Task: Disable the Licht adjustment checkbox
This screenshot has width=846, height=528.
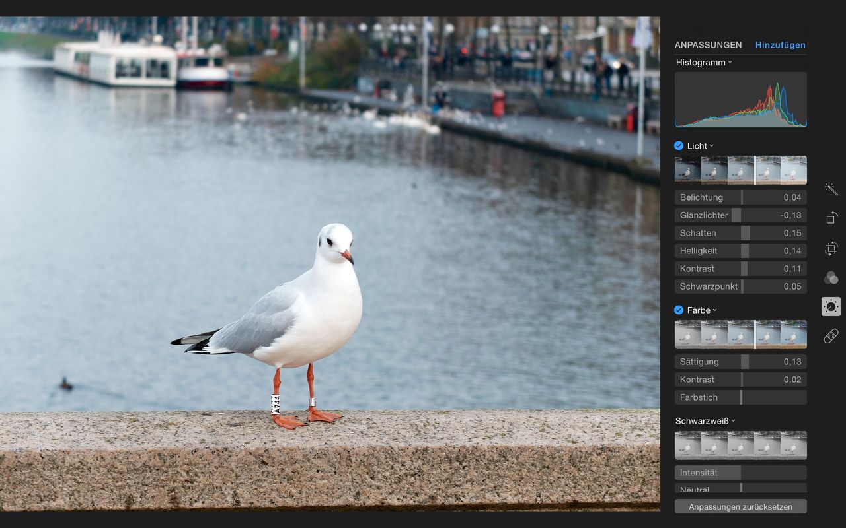Action: 679,146
